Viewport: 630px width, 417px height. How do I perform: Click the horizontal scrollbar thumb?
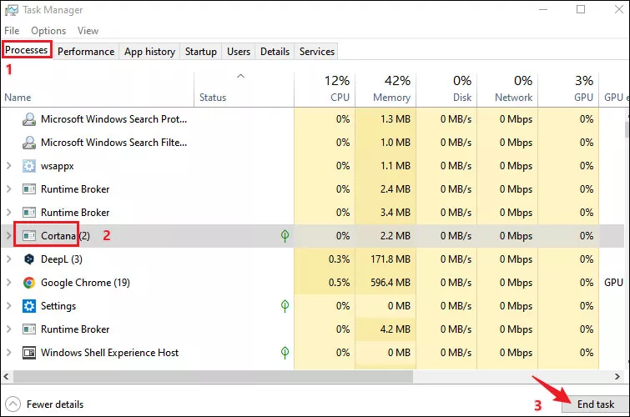213,376
